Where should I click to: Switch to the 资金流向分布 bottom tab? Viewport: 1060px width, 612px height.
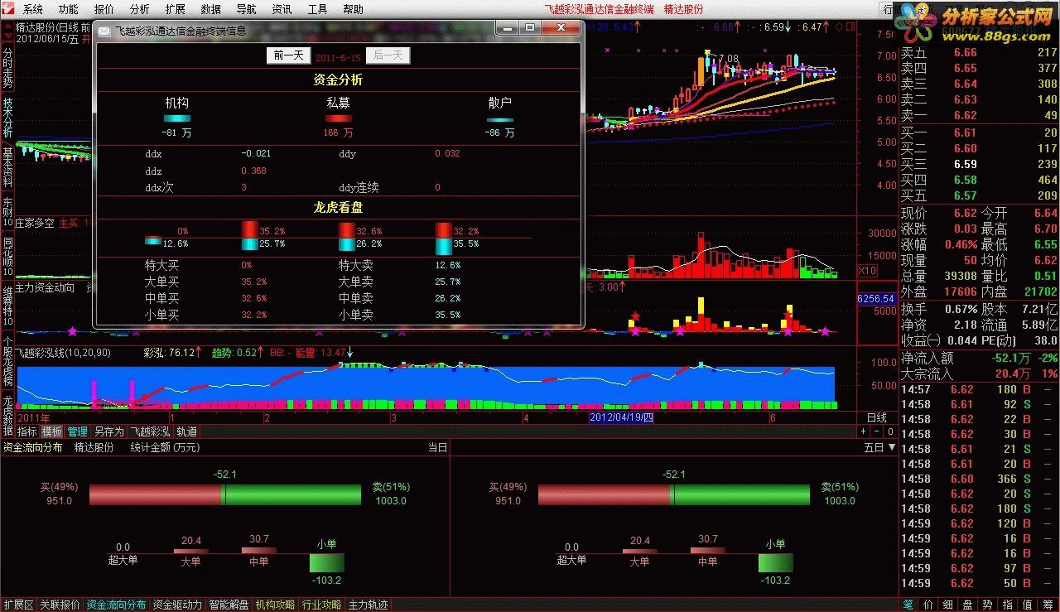pos(117,605)
